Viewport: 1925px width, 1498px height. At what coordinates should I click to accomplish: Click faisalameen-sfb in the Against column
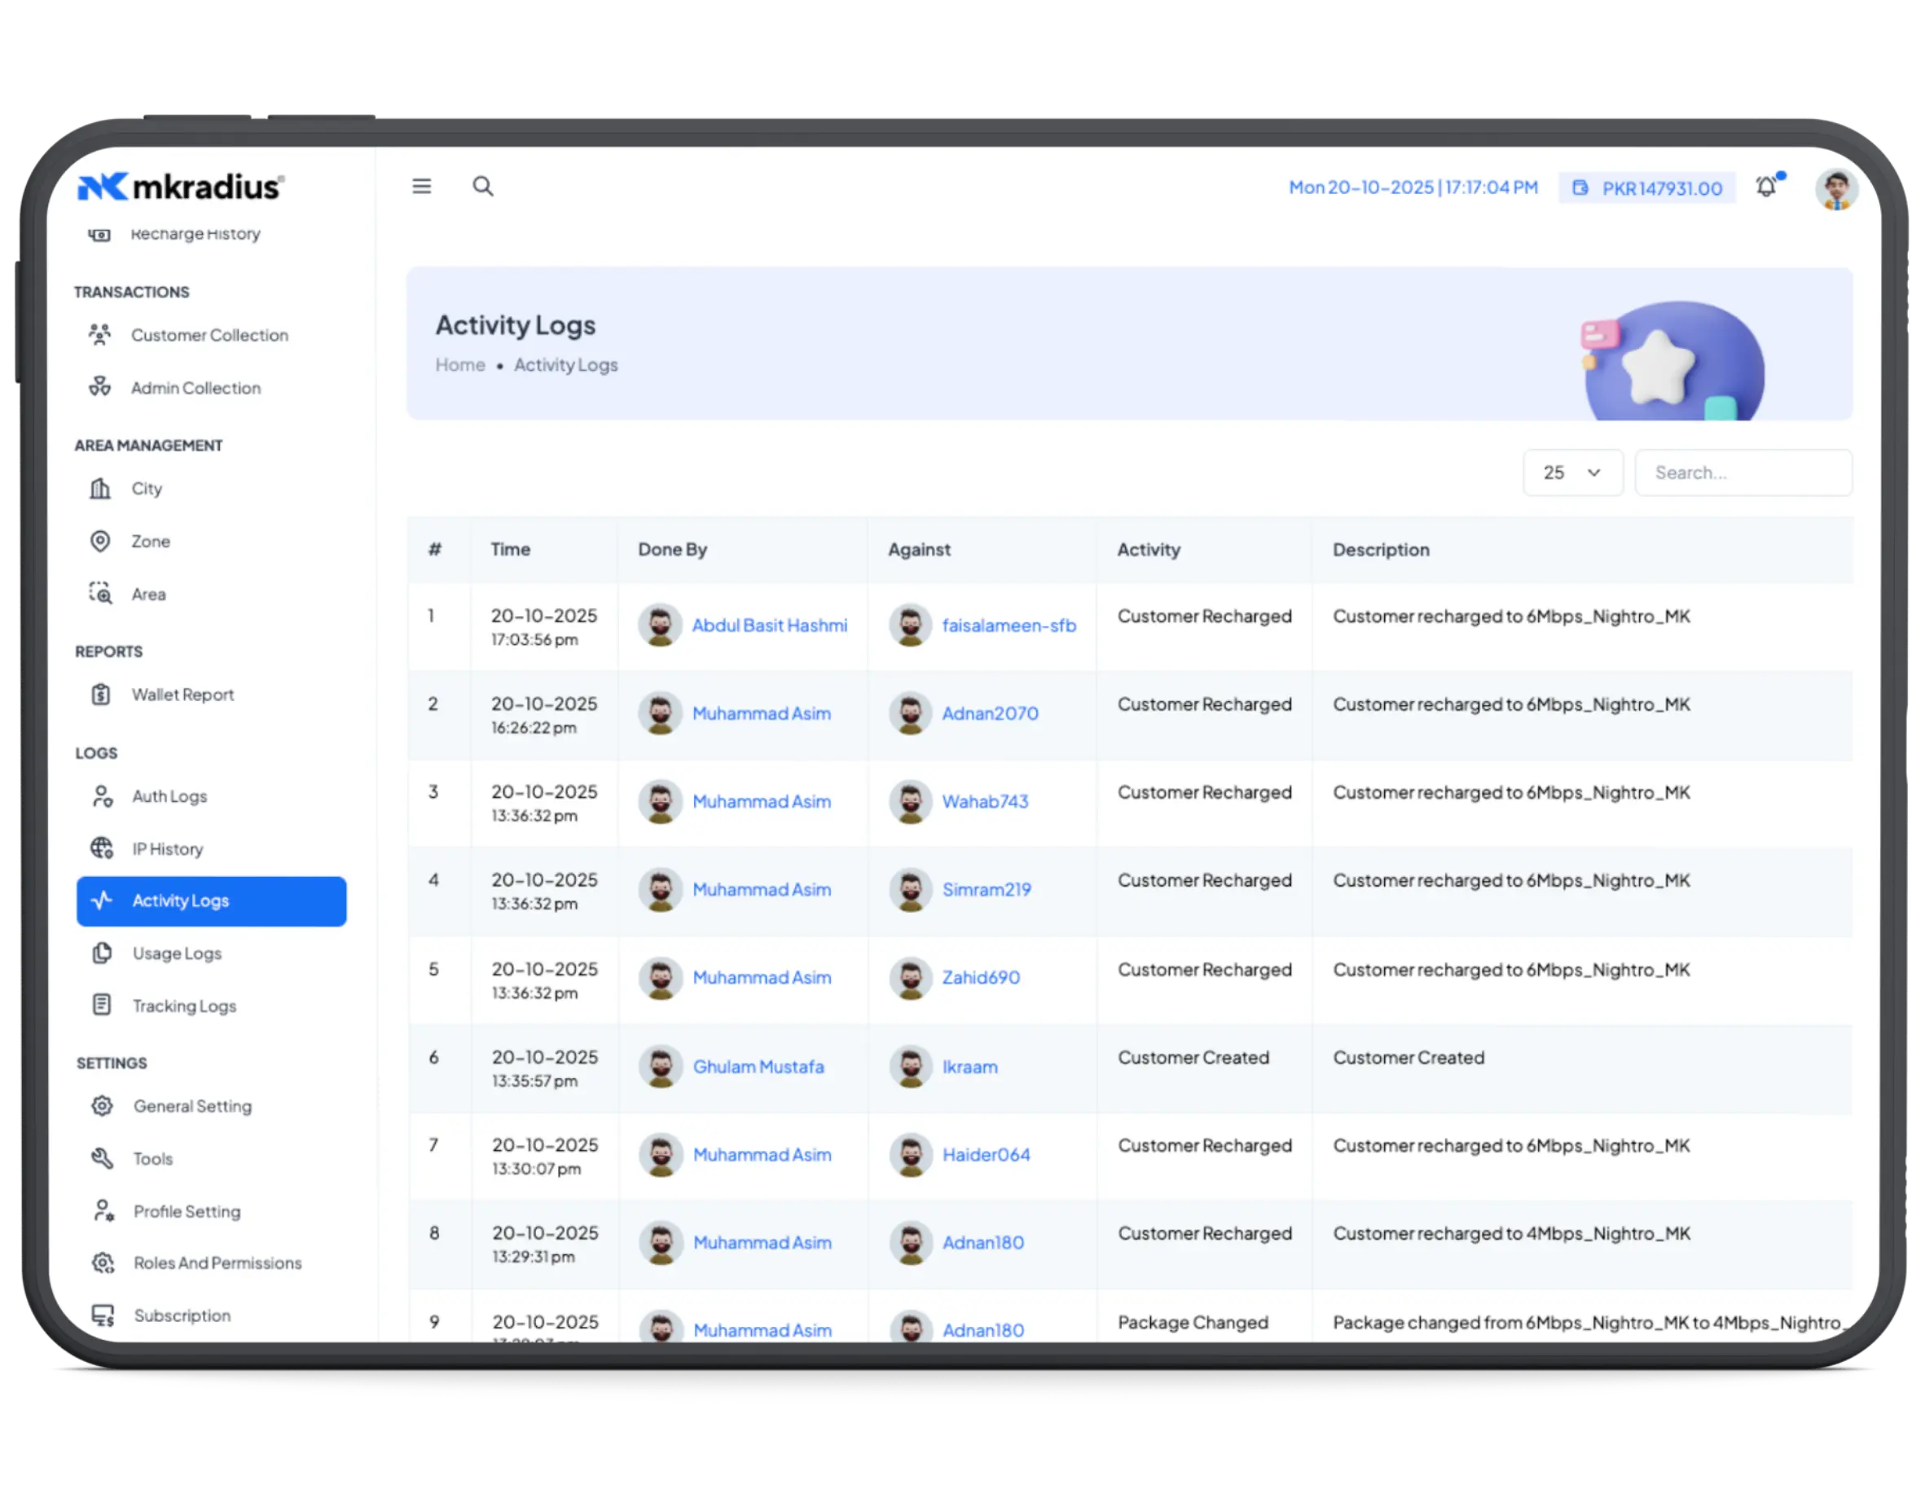tap(1009, 625)
